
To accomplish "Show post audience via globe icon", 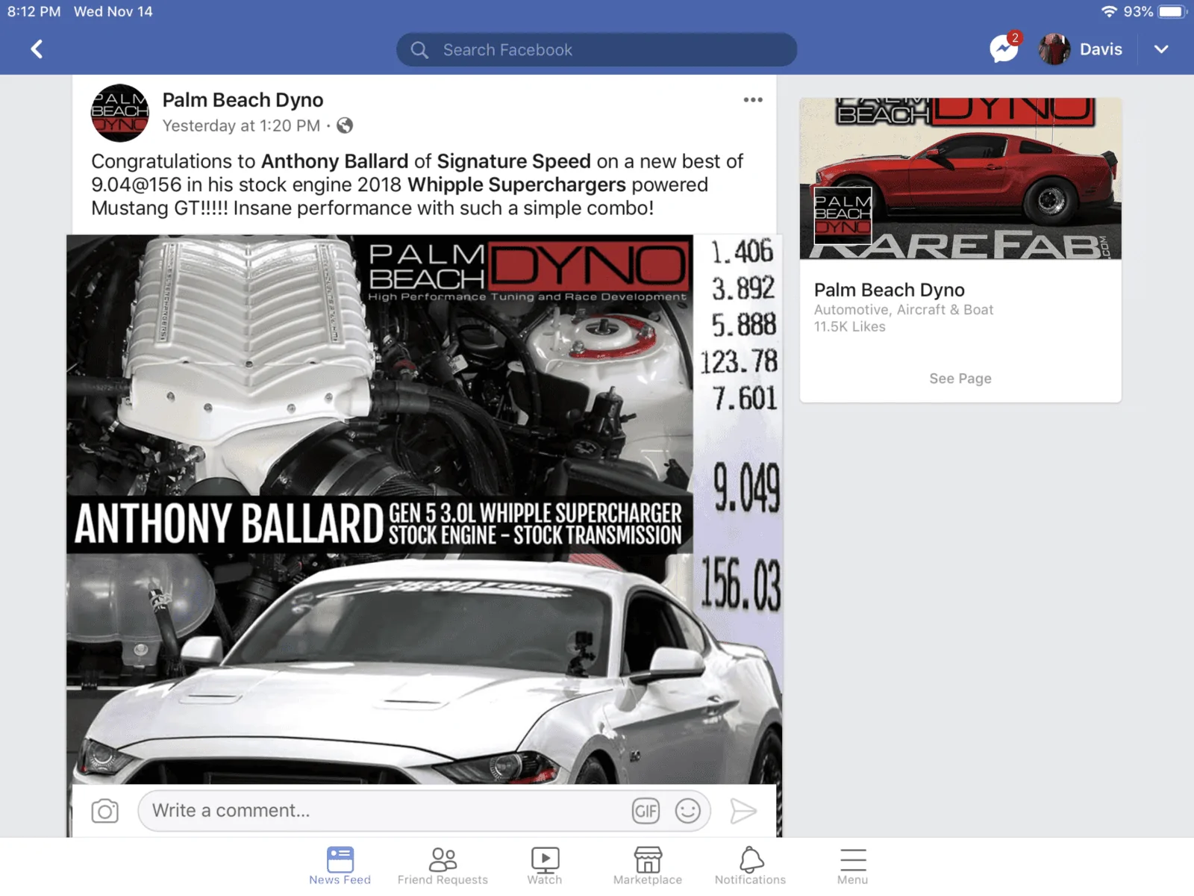I will coord(345,125).
